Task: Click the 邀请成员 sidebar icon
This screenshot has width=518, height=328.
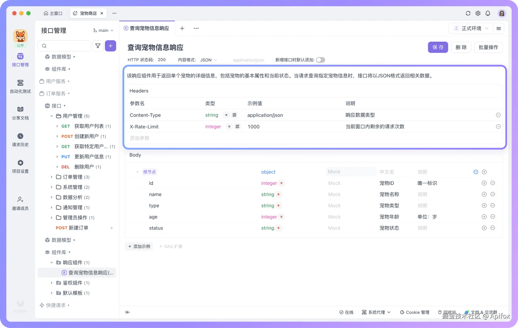Action: [20, 203]
